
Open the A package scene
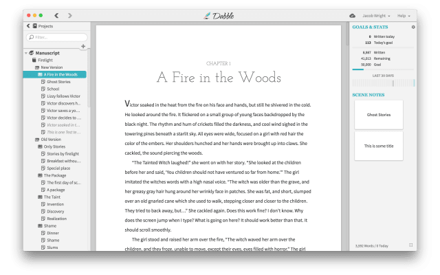tap(56, 190)
